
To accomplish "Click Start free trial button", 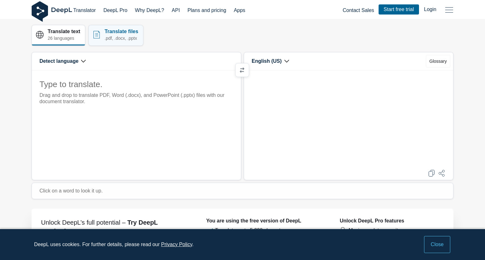I will click(398, 9).
